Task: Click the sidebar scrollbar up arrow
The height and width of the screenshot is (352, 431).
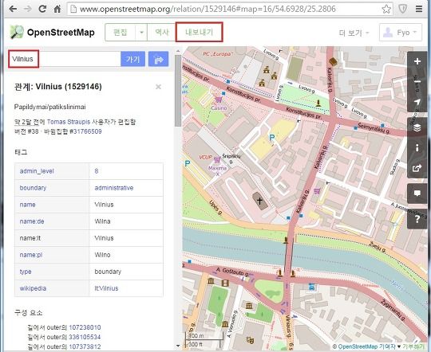Action: click(178, 51)
